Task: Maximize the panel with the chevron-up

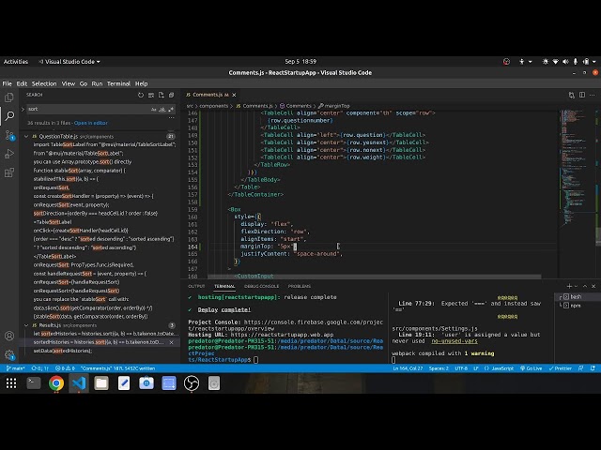Action: 585,286
